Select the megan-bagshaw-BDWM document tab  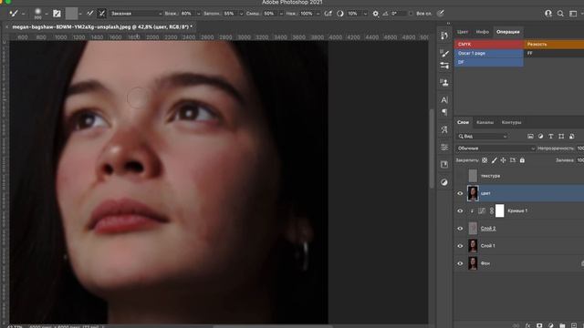click(x=102, y=26)
